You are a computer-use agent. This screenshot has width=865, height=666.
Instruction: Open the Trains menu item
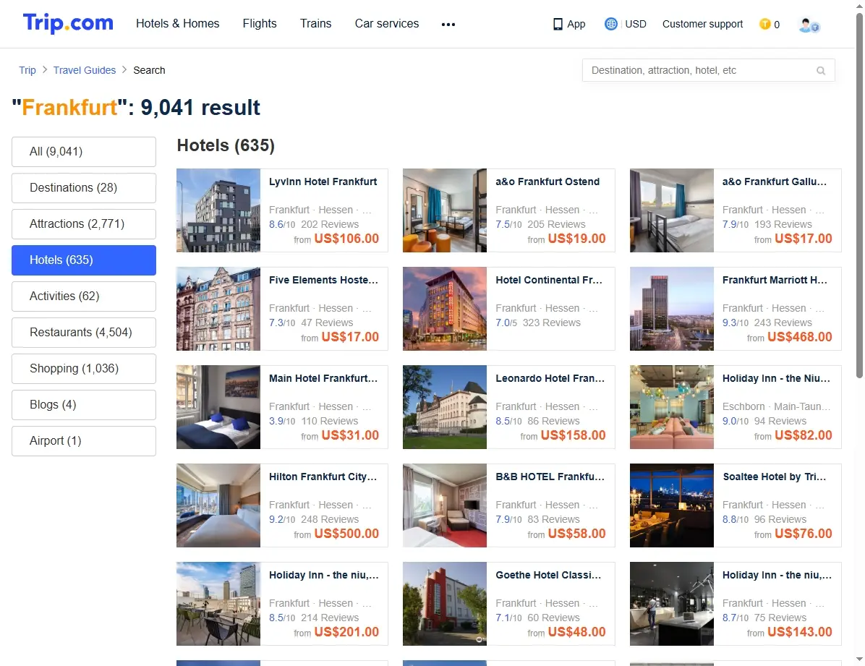(315, 24)
